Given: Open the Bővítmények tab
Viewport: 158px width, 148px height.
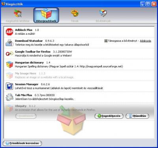Looking at the screenshot, I should (x=103, y=15).
